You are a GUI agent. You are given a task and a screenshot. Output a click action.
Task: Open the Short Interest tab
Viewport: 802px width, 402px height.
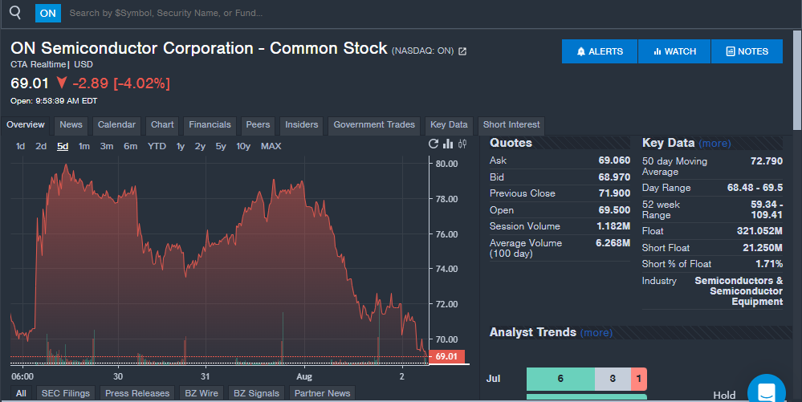coord(511,125)
